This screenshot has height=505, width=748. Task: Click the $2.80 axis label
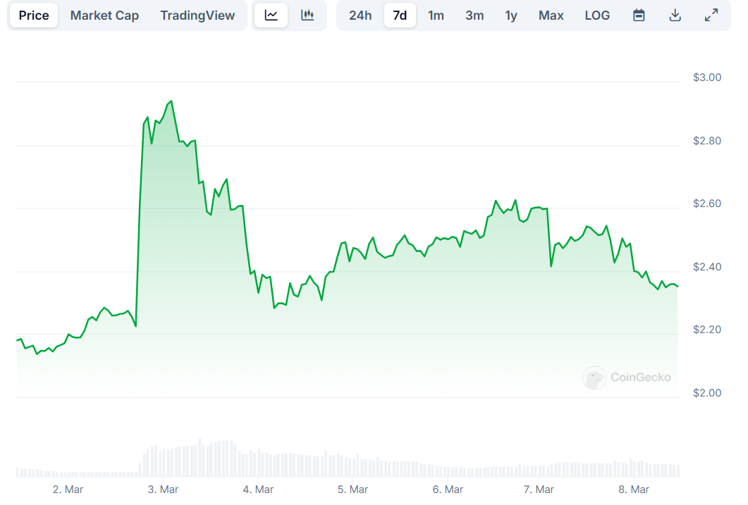pos(707,141)
